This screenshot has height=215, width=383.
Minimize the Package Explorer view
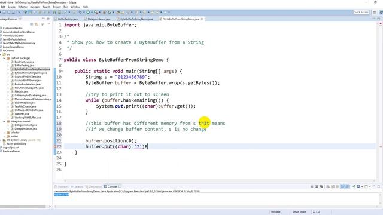(43, 19)
